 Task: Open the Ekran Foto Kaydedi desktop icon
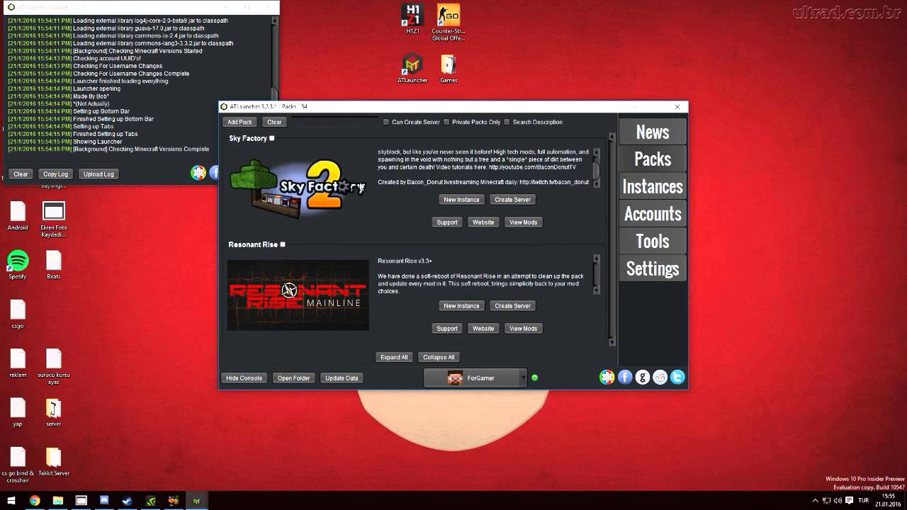[x=54, y=219]
